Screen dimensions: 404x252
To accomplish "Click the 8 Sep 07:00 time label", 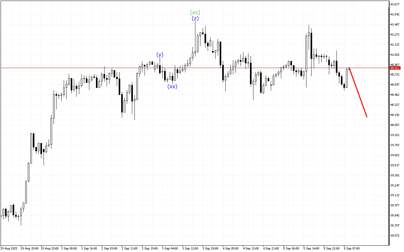I will click(352, 248).
